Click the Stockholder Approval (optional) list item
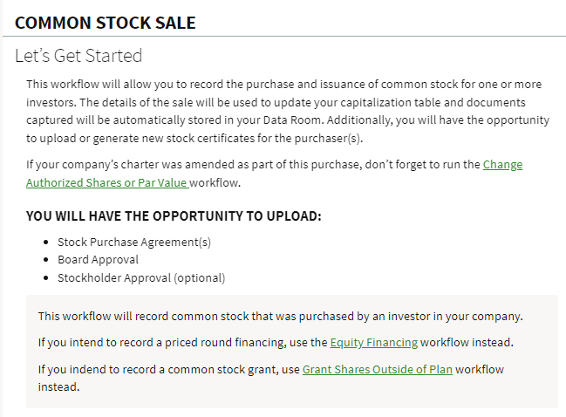The width and height of the screenshot is (566, 417). [141, 277]
